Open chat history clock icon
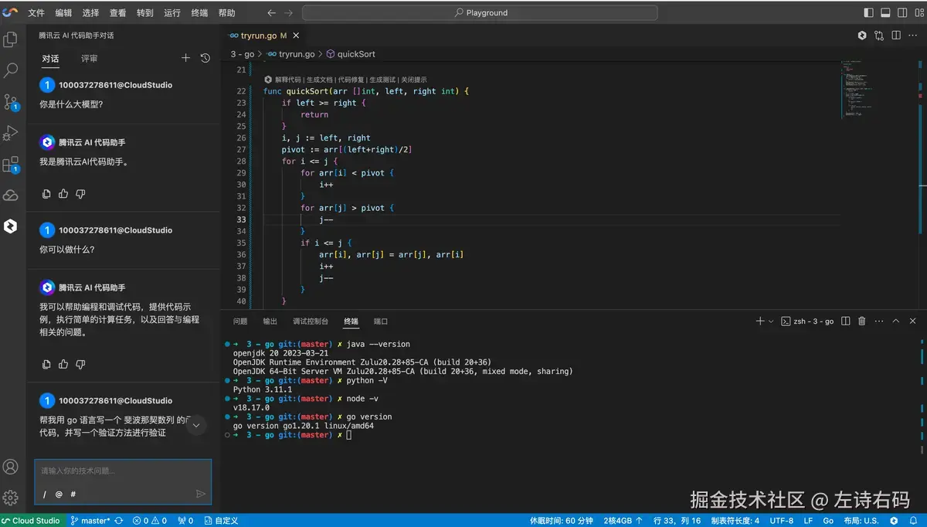 coord(205,58)
